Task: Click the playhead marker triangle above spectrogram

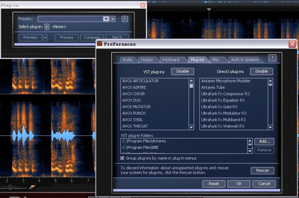Action: point(209,10)
